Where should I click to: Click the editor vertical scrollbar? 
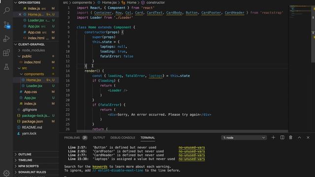[x=313, y=34]
